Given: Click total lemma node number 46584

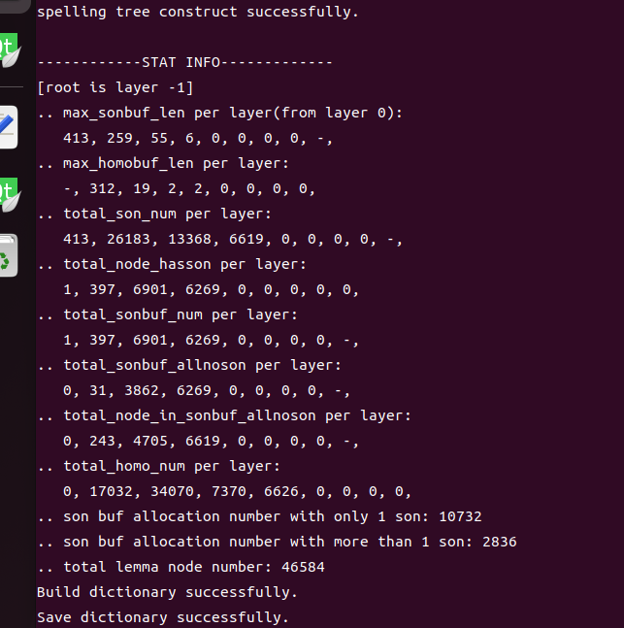Looking at the screenshot, I should pos(303,567).
